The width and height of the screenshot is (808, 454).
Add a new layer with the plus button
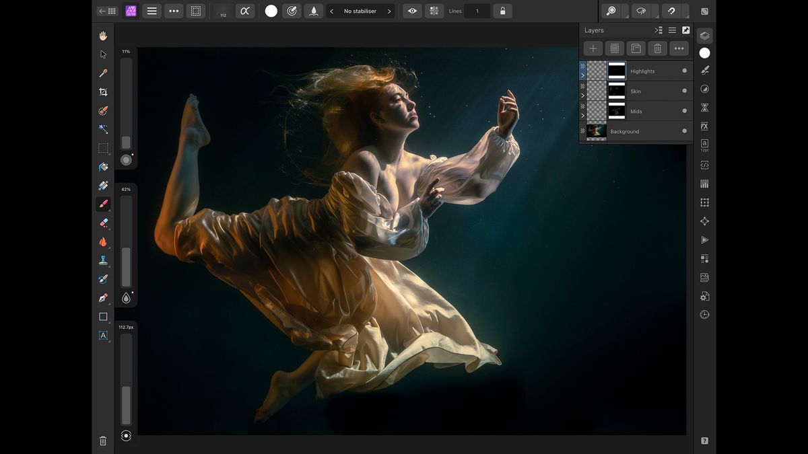[593, 48]
